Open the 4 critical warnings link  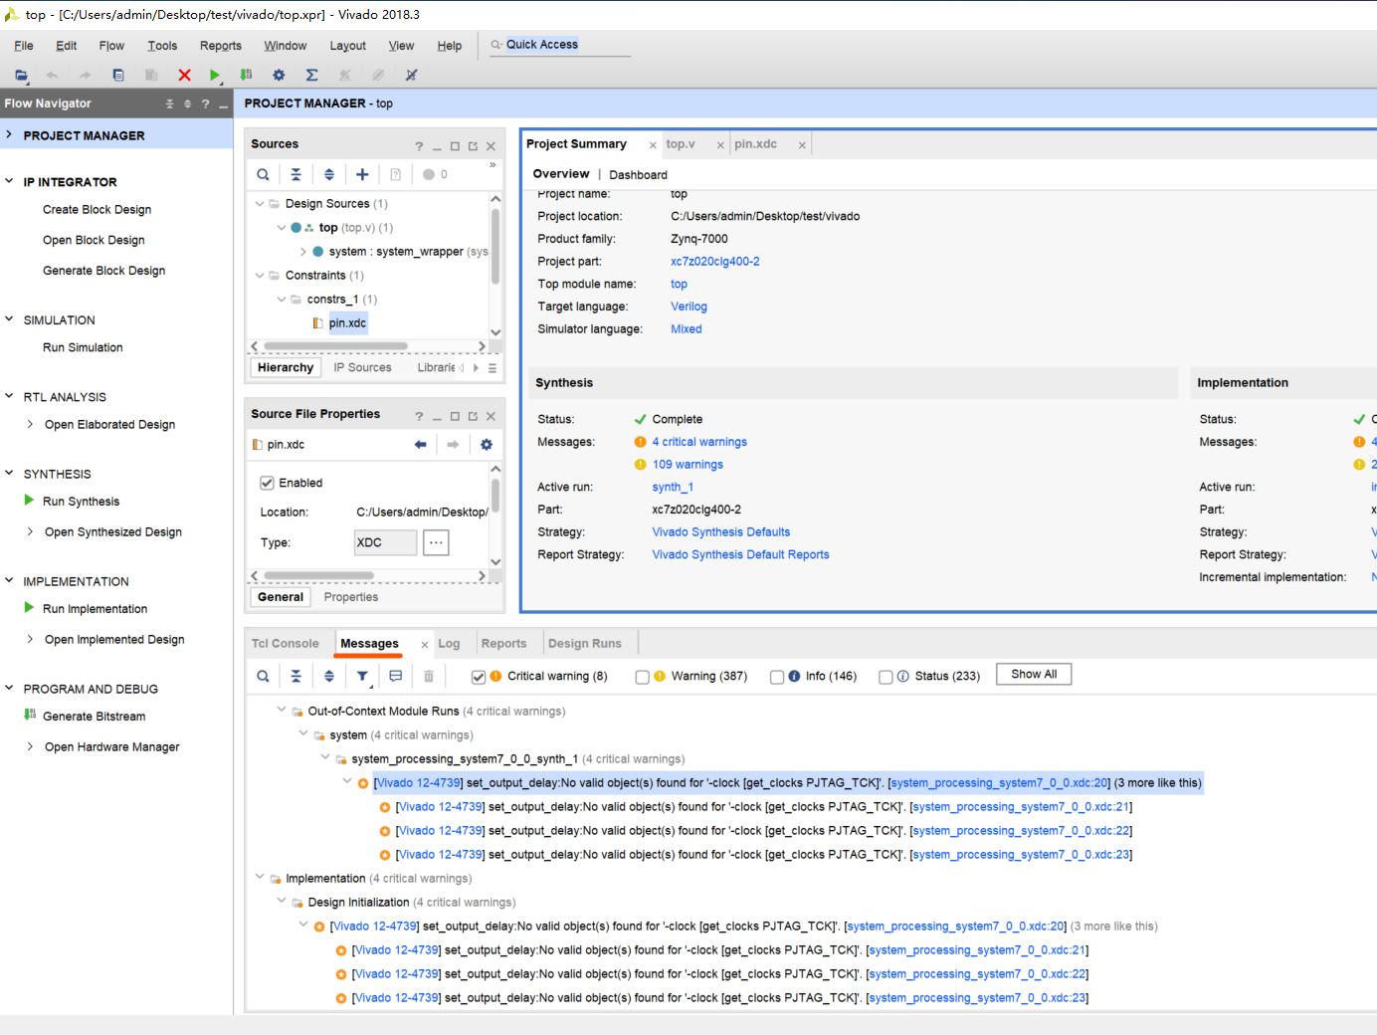(699, 442)
